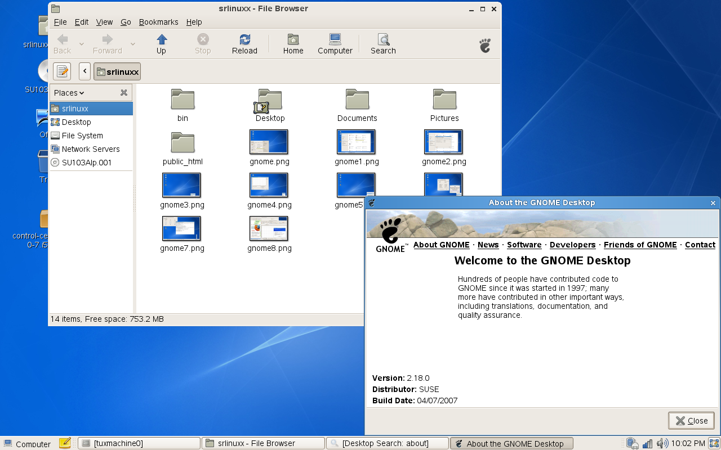Select the Pictures folder icon
The image size is (721, 450).
coord(444,100)
